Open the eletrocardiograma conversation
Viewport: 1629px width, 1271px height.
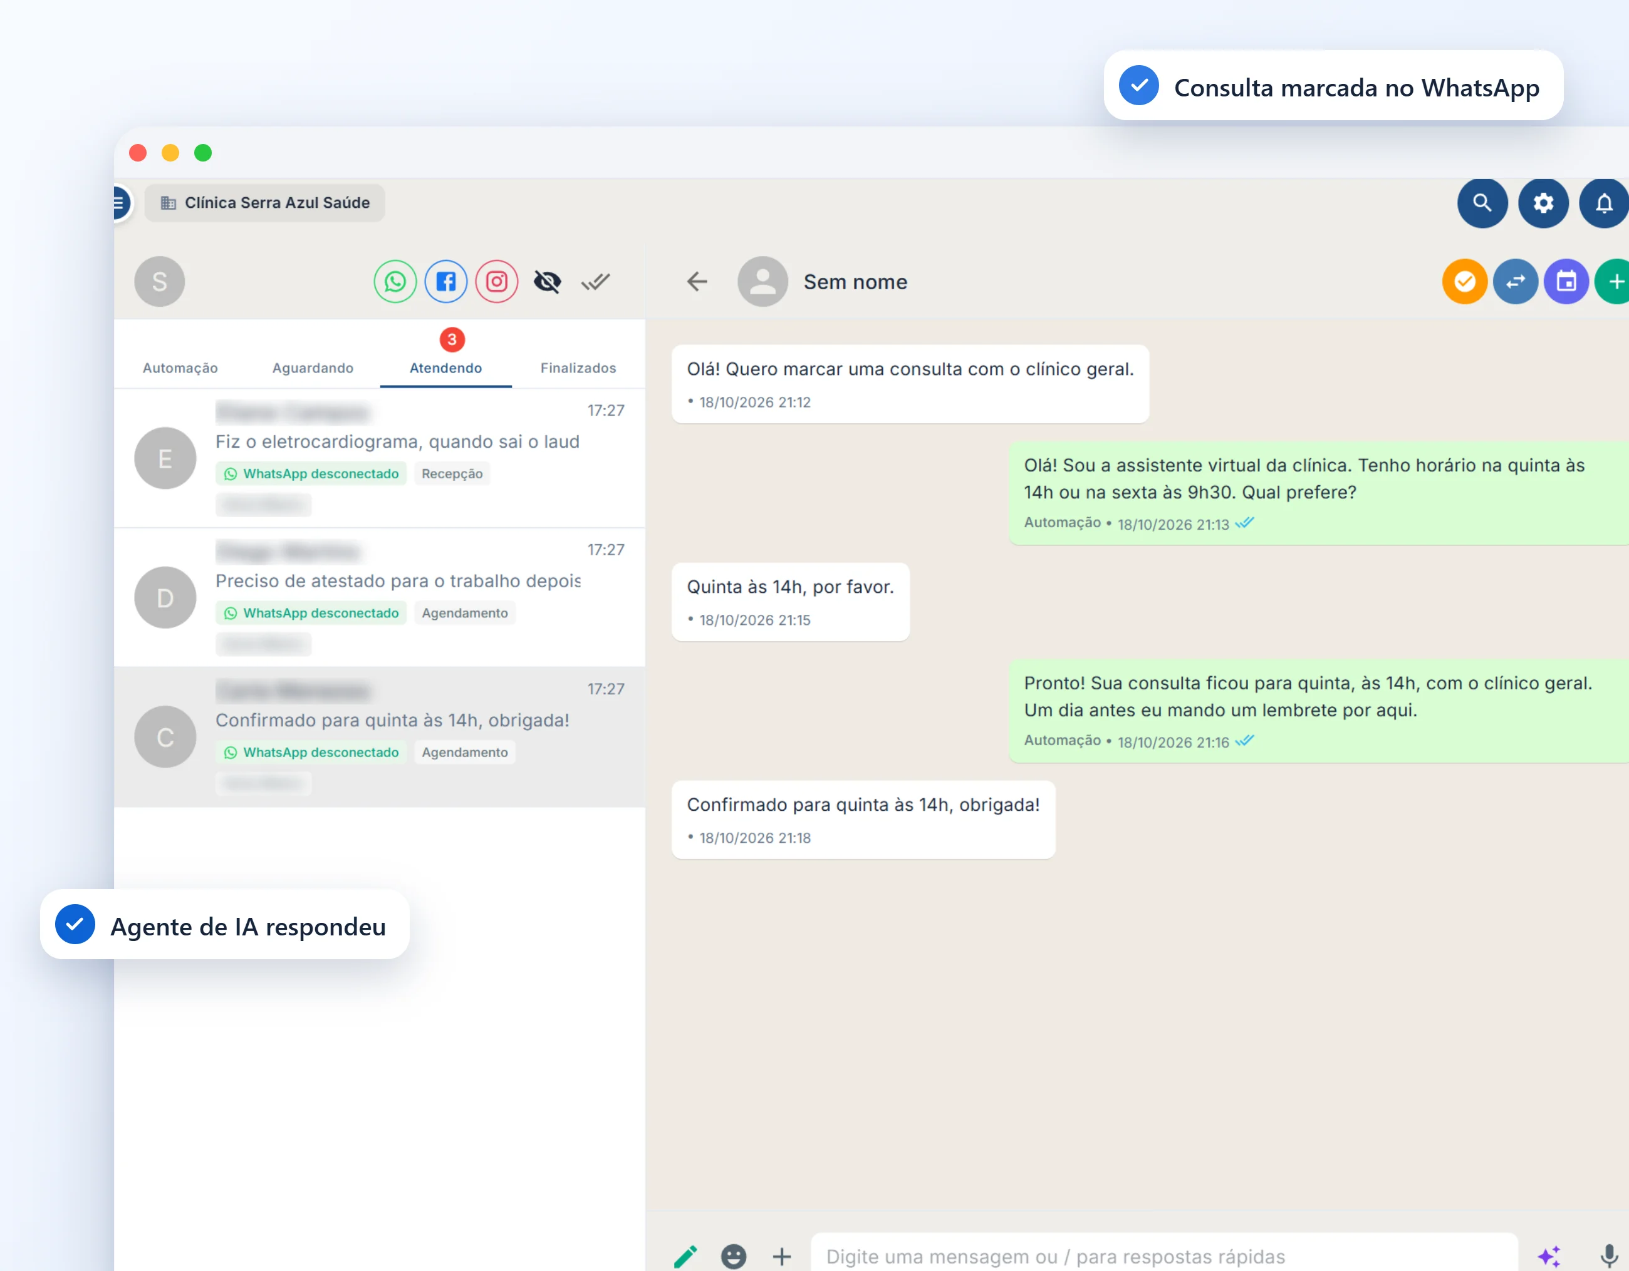point(380,458)
